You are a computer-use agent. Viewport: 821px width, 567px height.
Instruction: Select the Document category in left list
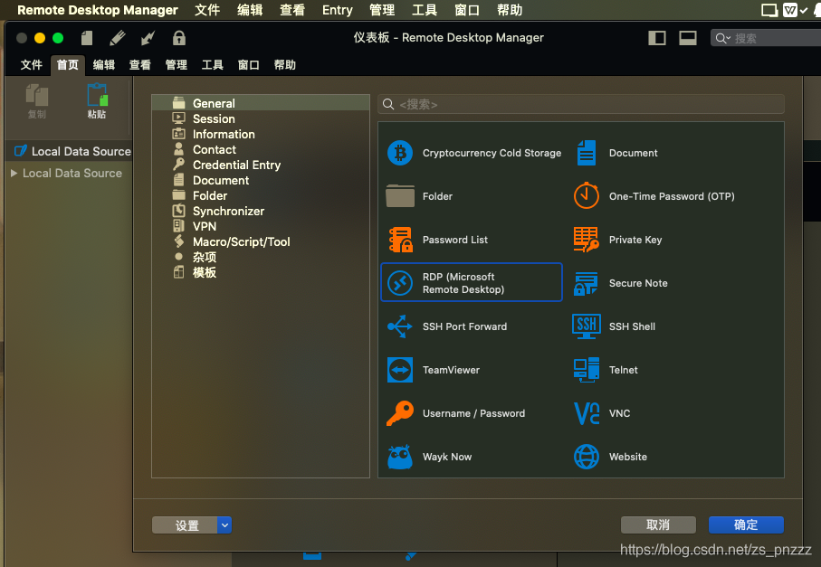click(x=261, y=180)
